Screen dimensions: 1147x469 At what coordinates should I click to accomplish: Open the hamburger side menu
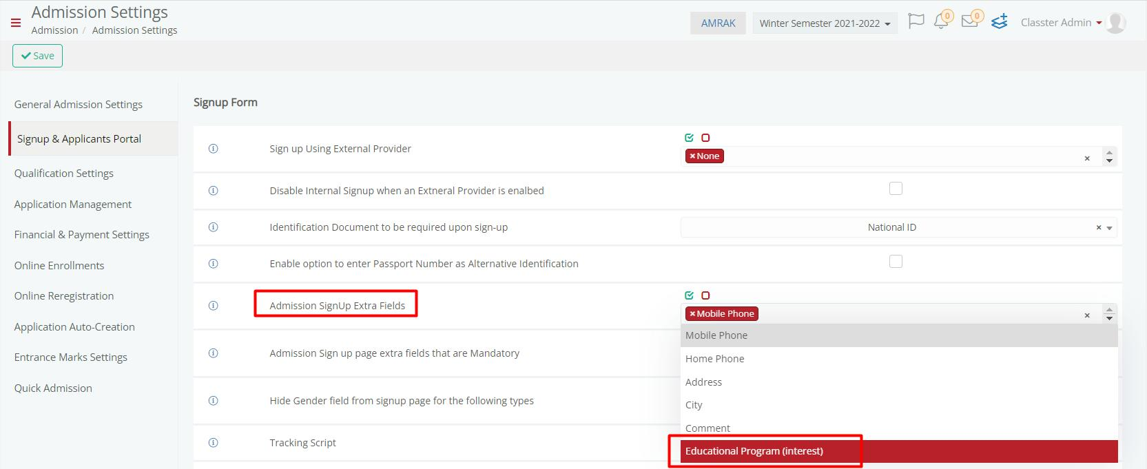(16, 23)
